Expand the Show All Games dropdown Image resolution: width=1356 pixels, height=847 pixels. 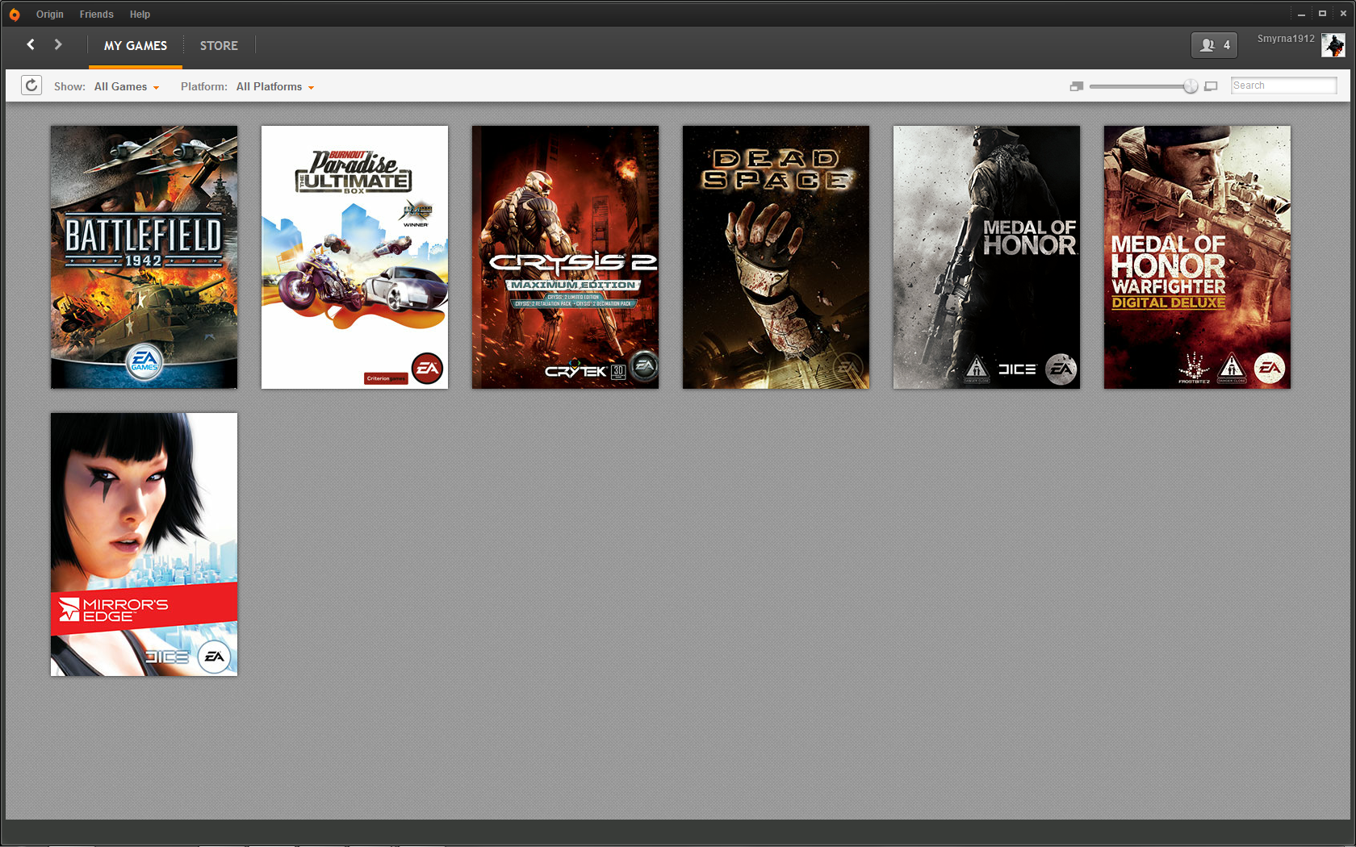click(x=127, y=86)
